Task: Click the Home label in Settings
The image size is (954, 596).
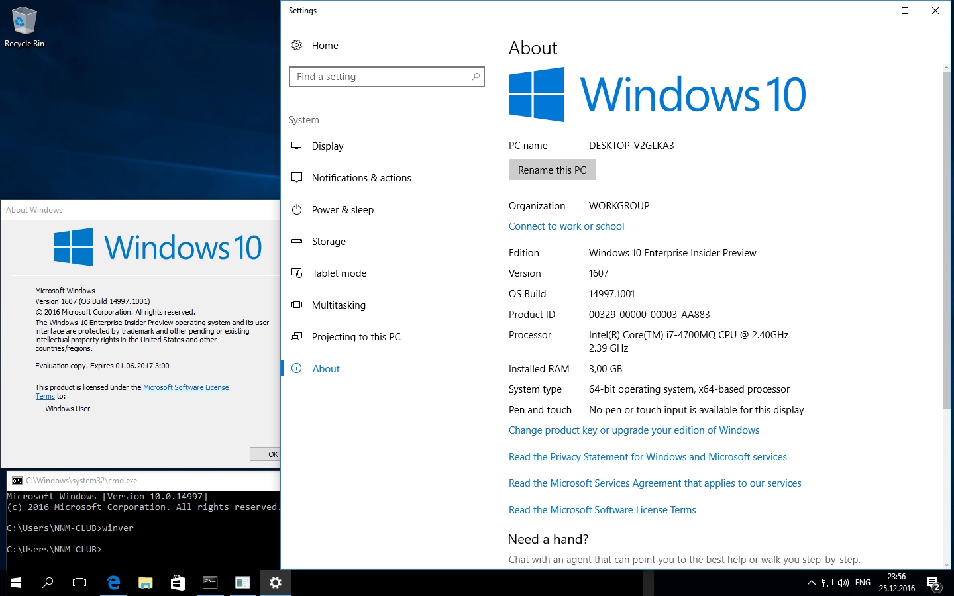Action: [325, 46]
